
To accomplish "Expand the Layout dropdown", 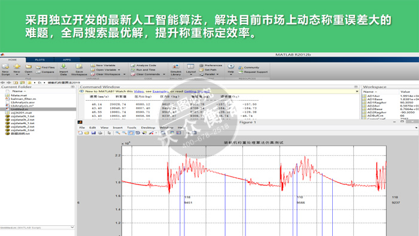I will 191,75.
